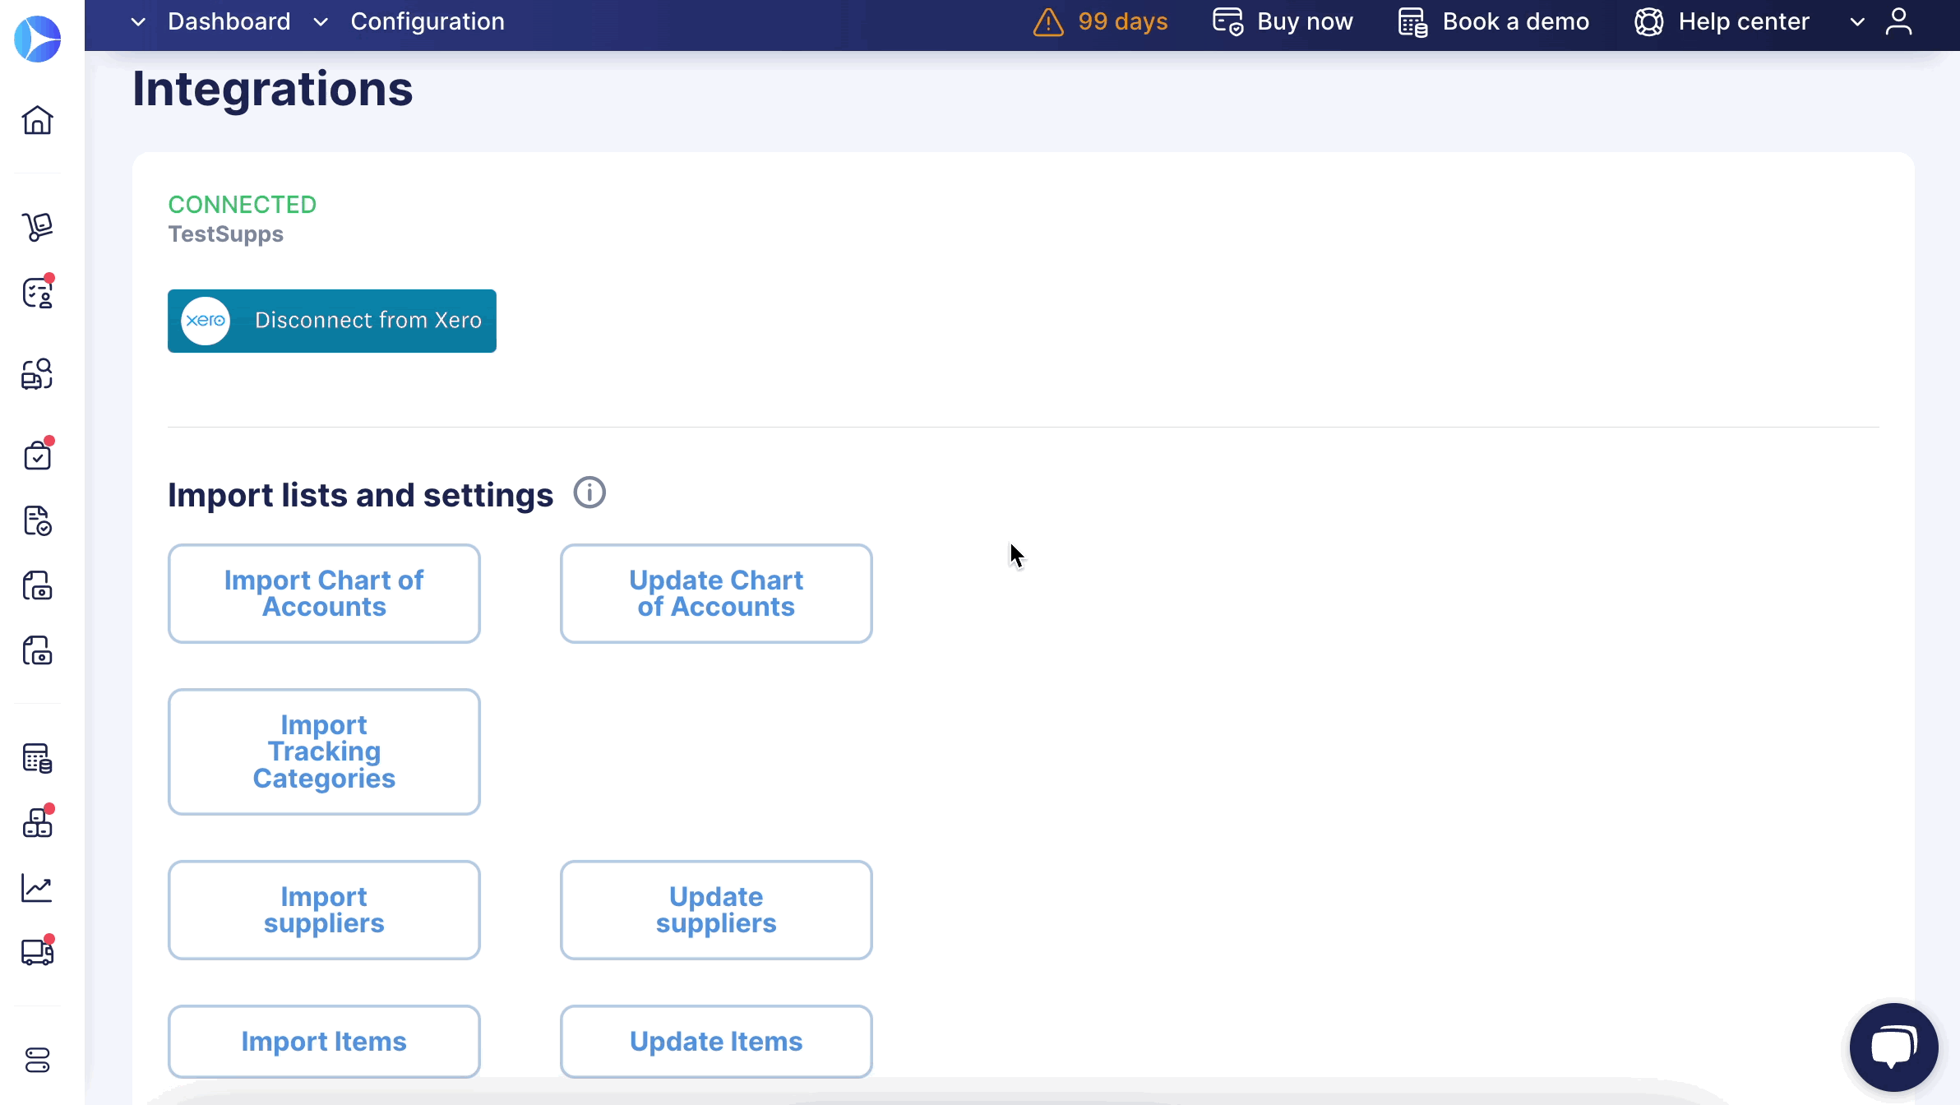Open the hand cart purchasing icon
1960x1105 pixels.
[x=37, y=227]
